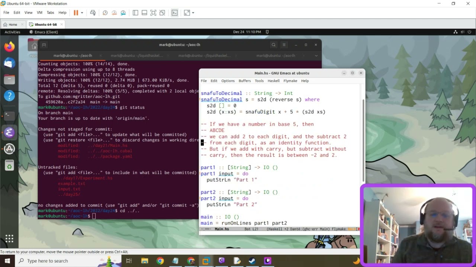Open Software Updater from the Ubuntu dock
Screen dimensions: 476x267
tap(9, 149)
